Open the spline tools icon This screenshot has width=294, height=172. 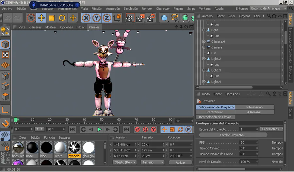tap(174, 18)
